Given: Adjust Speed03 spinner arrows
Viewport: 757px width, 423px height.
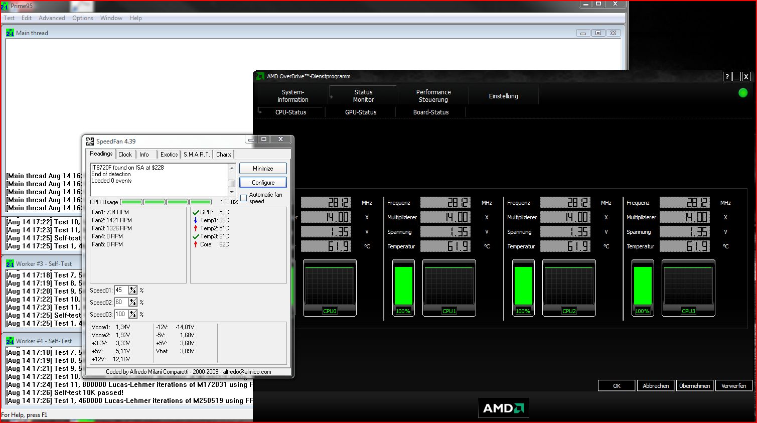Looking at the screenshot, I should point(133,314).
